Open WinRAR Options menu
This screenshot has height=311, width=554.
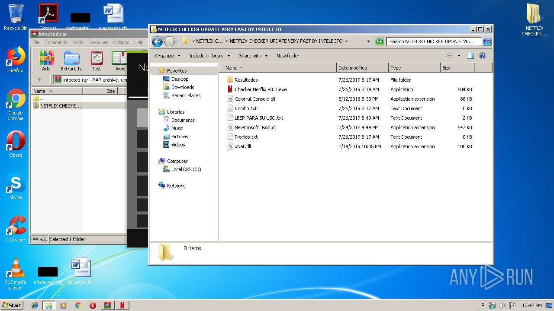click(121, 42)
